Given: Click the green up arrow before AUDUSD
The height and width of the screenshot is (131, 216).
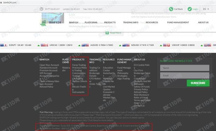Looking at the screenshot, I should coord(79,45).
